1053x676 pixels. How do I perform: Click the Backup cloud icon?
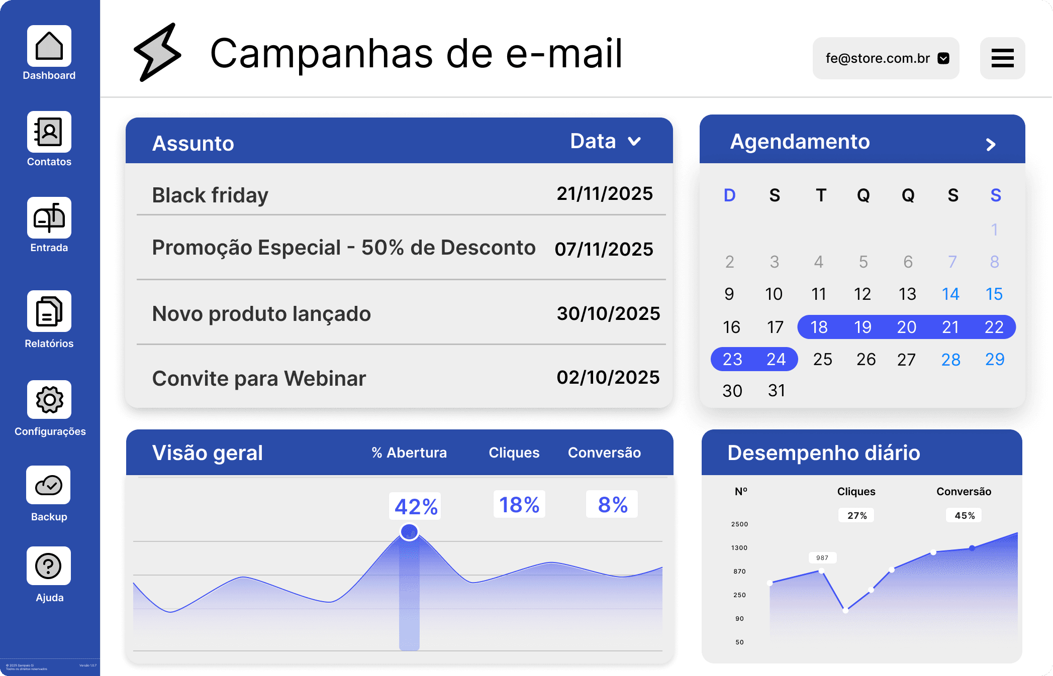click(48, 485)
